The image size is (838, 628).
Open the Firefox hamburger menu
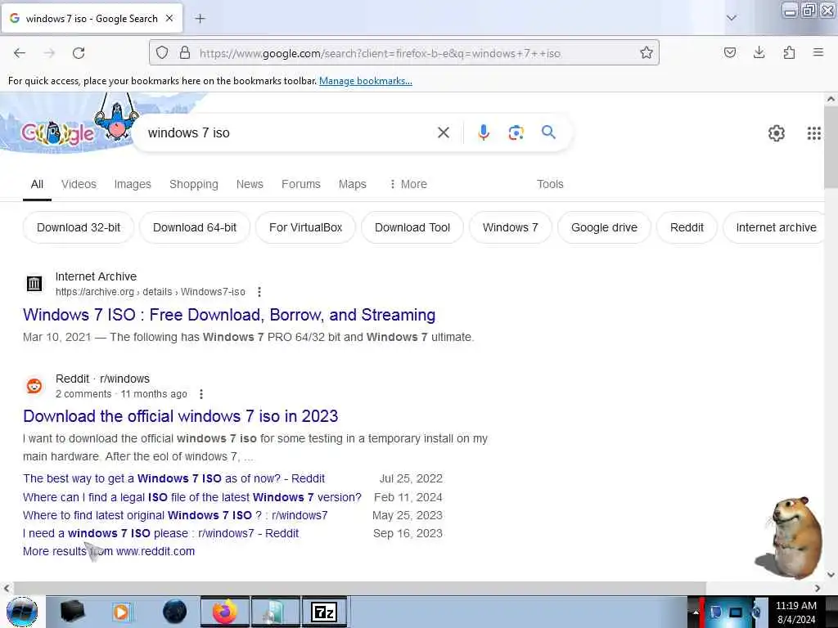coord(818,52)
